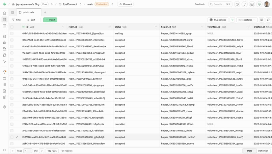Open the helper_id column options chevron
The width and height of the screenshot is (272, 154).
[202, 27]
